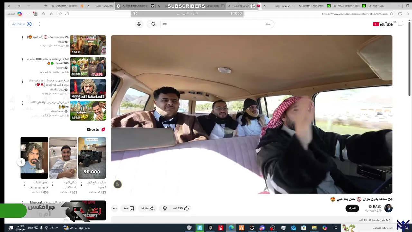Open the curly-haired man Shorts thumbnail
This screenshot has height=232, width=412.
34,158
